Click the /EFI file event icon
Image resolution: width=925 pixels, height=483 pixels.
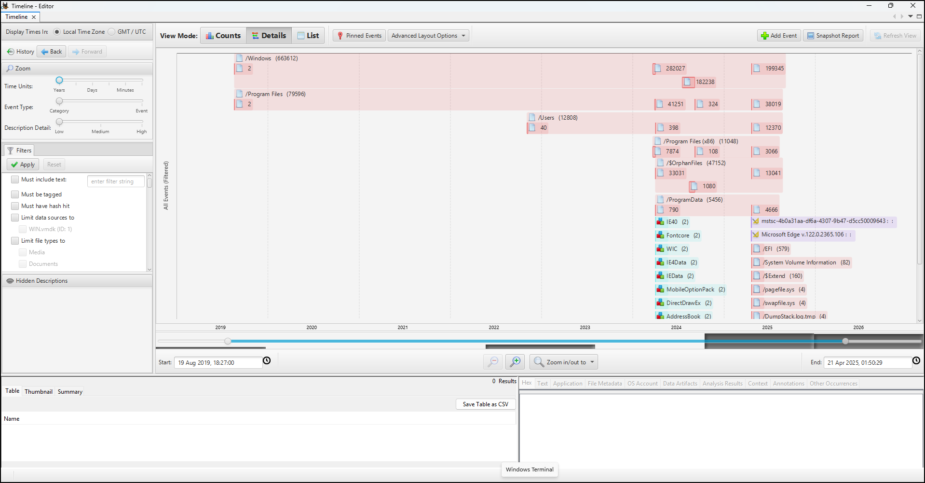(x=757, y=249)
